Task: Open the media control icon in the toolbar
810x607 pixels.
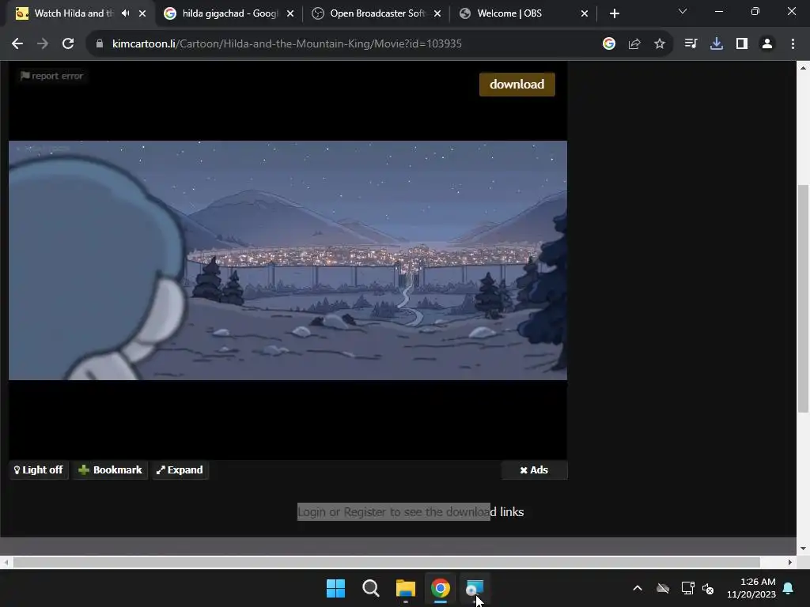Action: [x=691, y=44]
